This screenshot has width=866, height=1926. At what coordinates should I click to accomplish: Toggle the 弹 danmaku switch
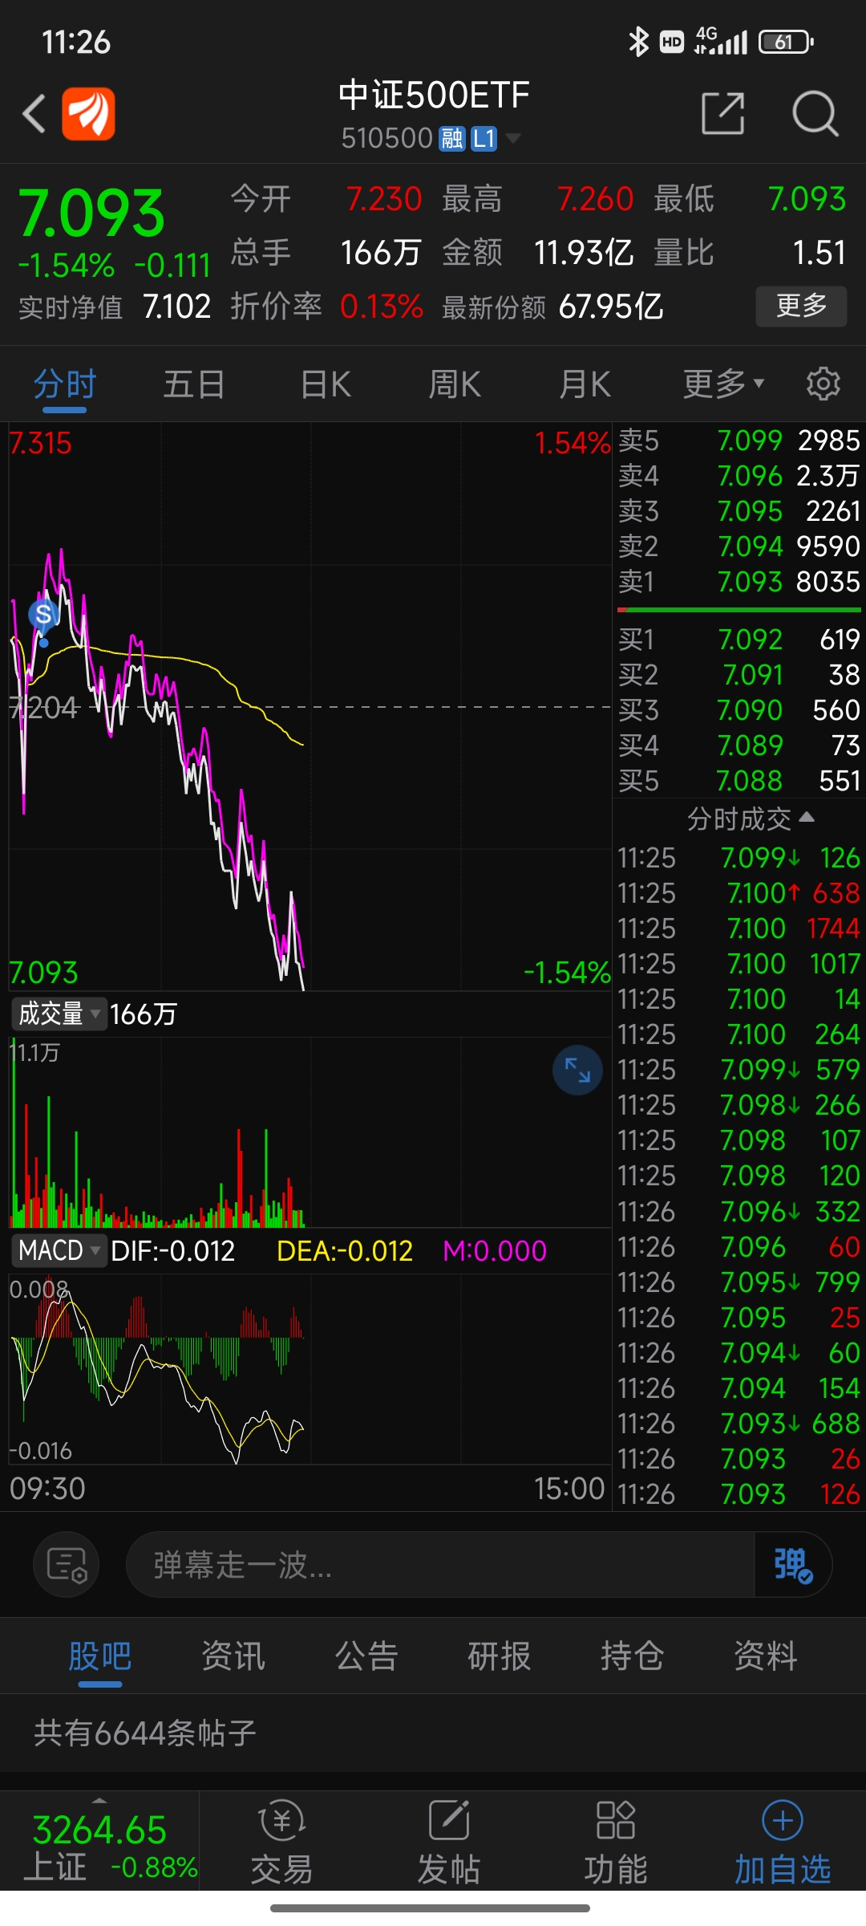pos(792,1564)
